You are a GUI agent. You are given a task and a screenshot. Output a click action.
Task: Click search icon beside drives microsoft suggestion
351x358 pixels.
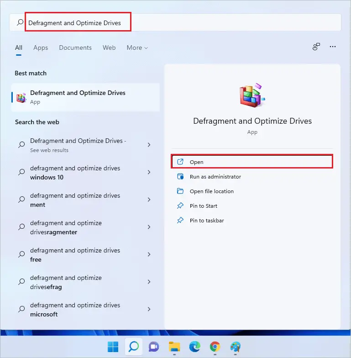pos(21,309)
